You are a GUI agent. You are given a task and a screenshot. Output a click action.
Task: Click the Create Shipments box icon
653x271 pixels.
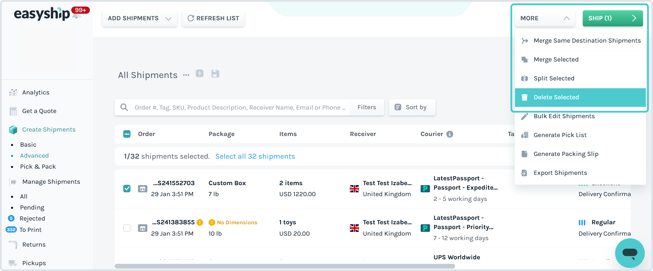click(x=13, y=129)
